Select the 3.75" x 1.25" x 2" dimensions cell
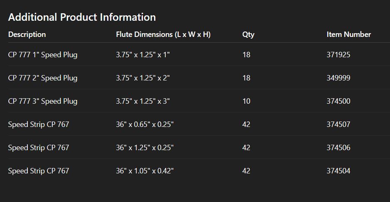390x202 pixels. click(x=143, y=78)
